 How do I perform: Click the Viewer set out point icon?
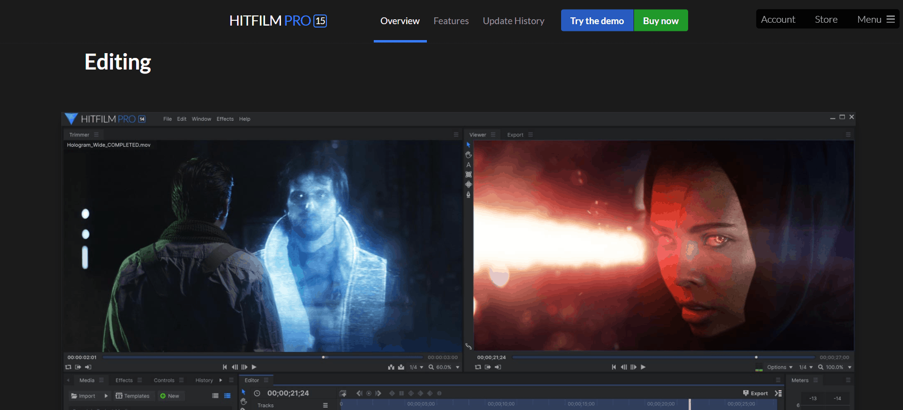[x=497, y=367]
